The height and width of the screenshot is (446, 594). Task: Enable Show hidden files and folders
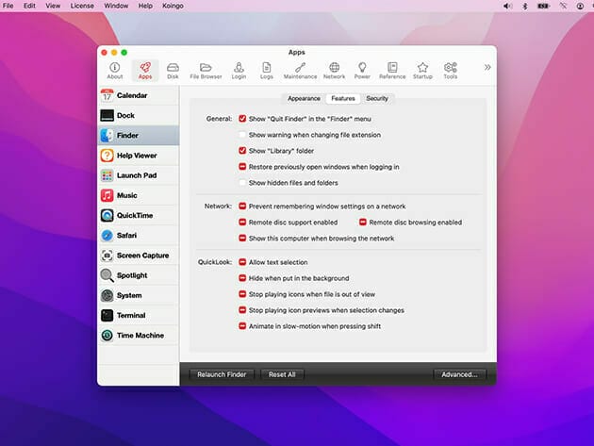242,183
